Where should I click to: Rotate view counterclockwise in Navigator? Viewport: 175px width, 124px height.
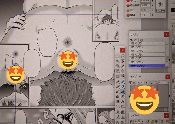click(x=152, y=83)
